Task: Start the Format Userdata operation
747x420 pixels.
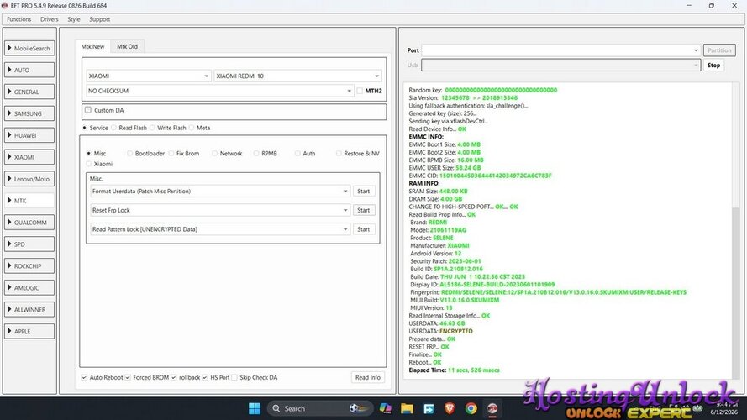Action: click(364, 192)
